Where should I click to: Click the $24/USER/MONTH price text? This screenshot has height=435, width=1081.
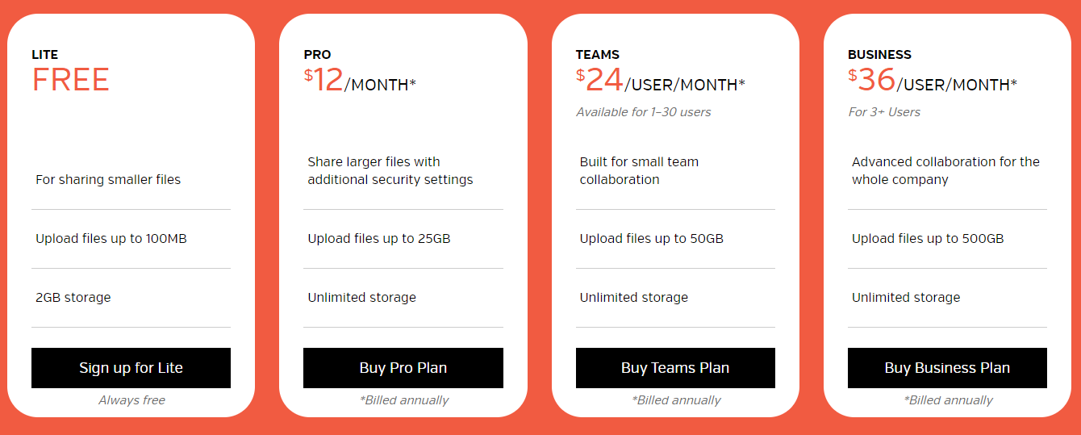click(x=661, y=81)
